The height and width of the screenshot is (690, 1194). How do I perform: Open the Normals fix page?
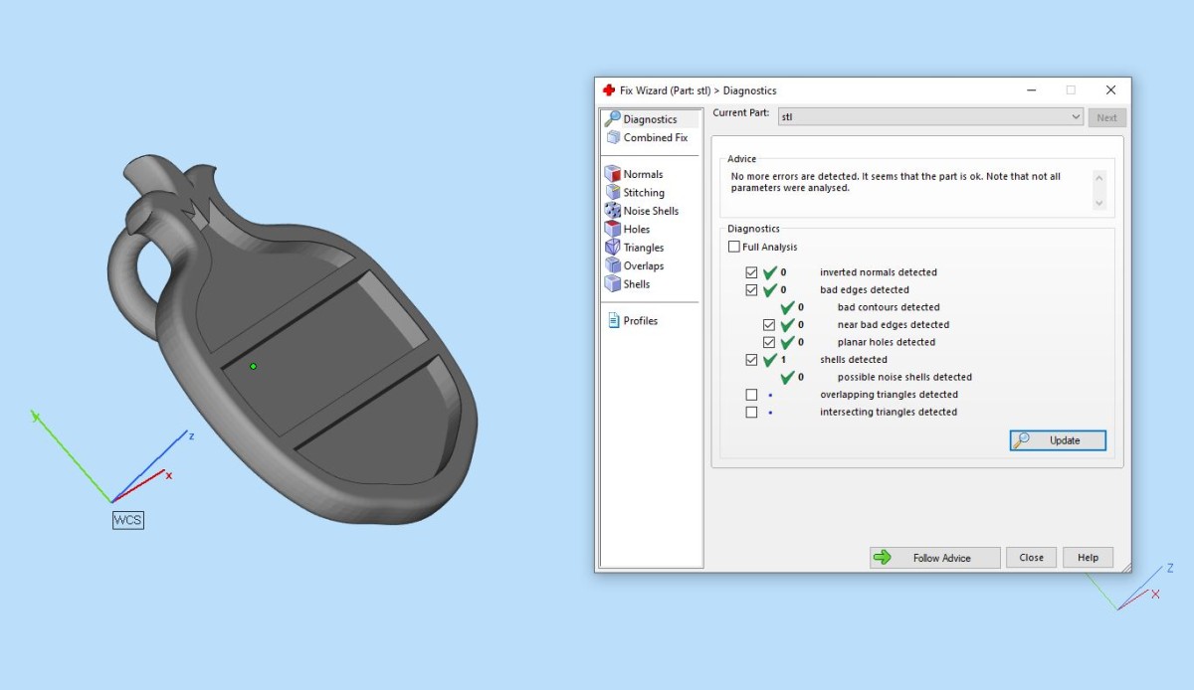[643, 174]
